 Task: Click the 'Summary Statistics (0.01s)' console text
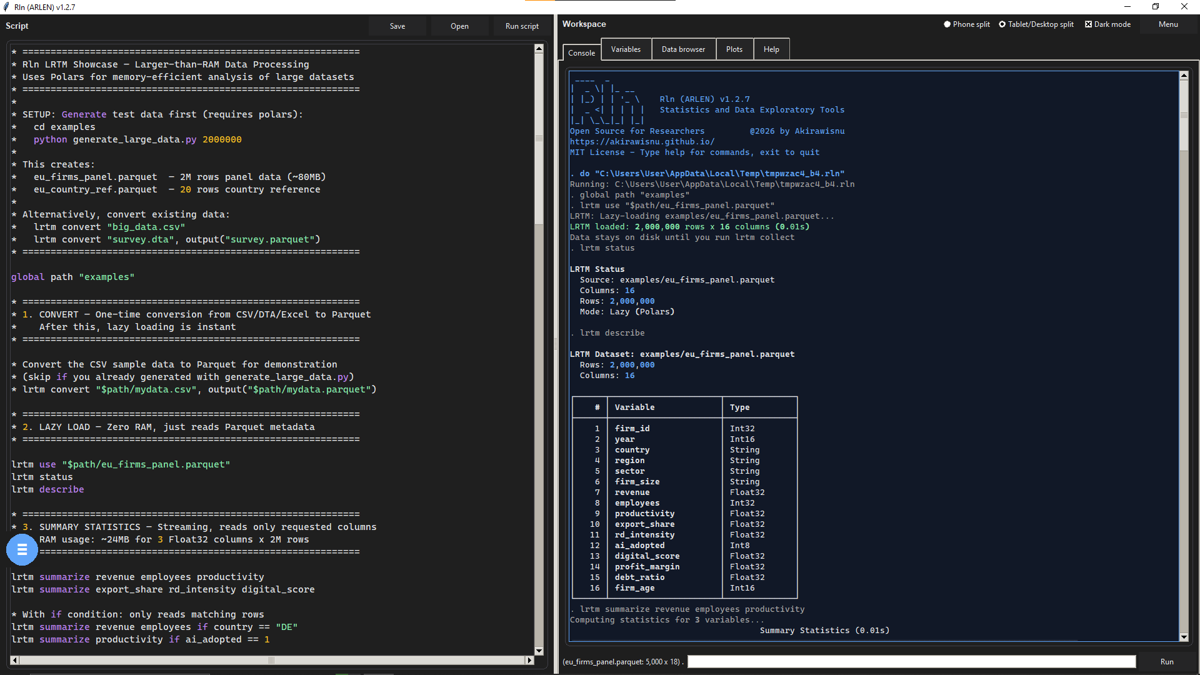coord(824,631)
